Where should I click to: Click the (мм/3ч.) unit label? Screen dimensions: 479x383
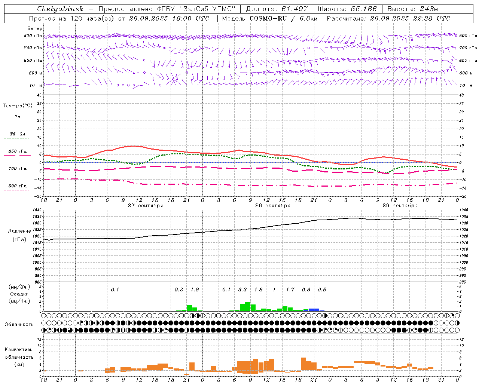coord(19,287)
